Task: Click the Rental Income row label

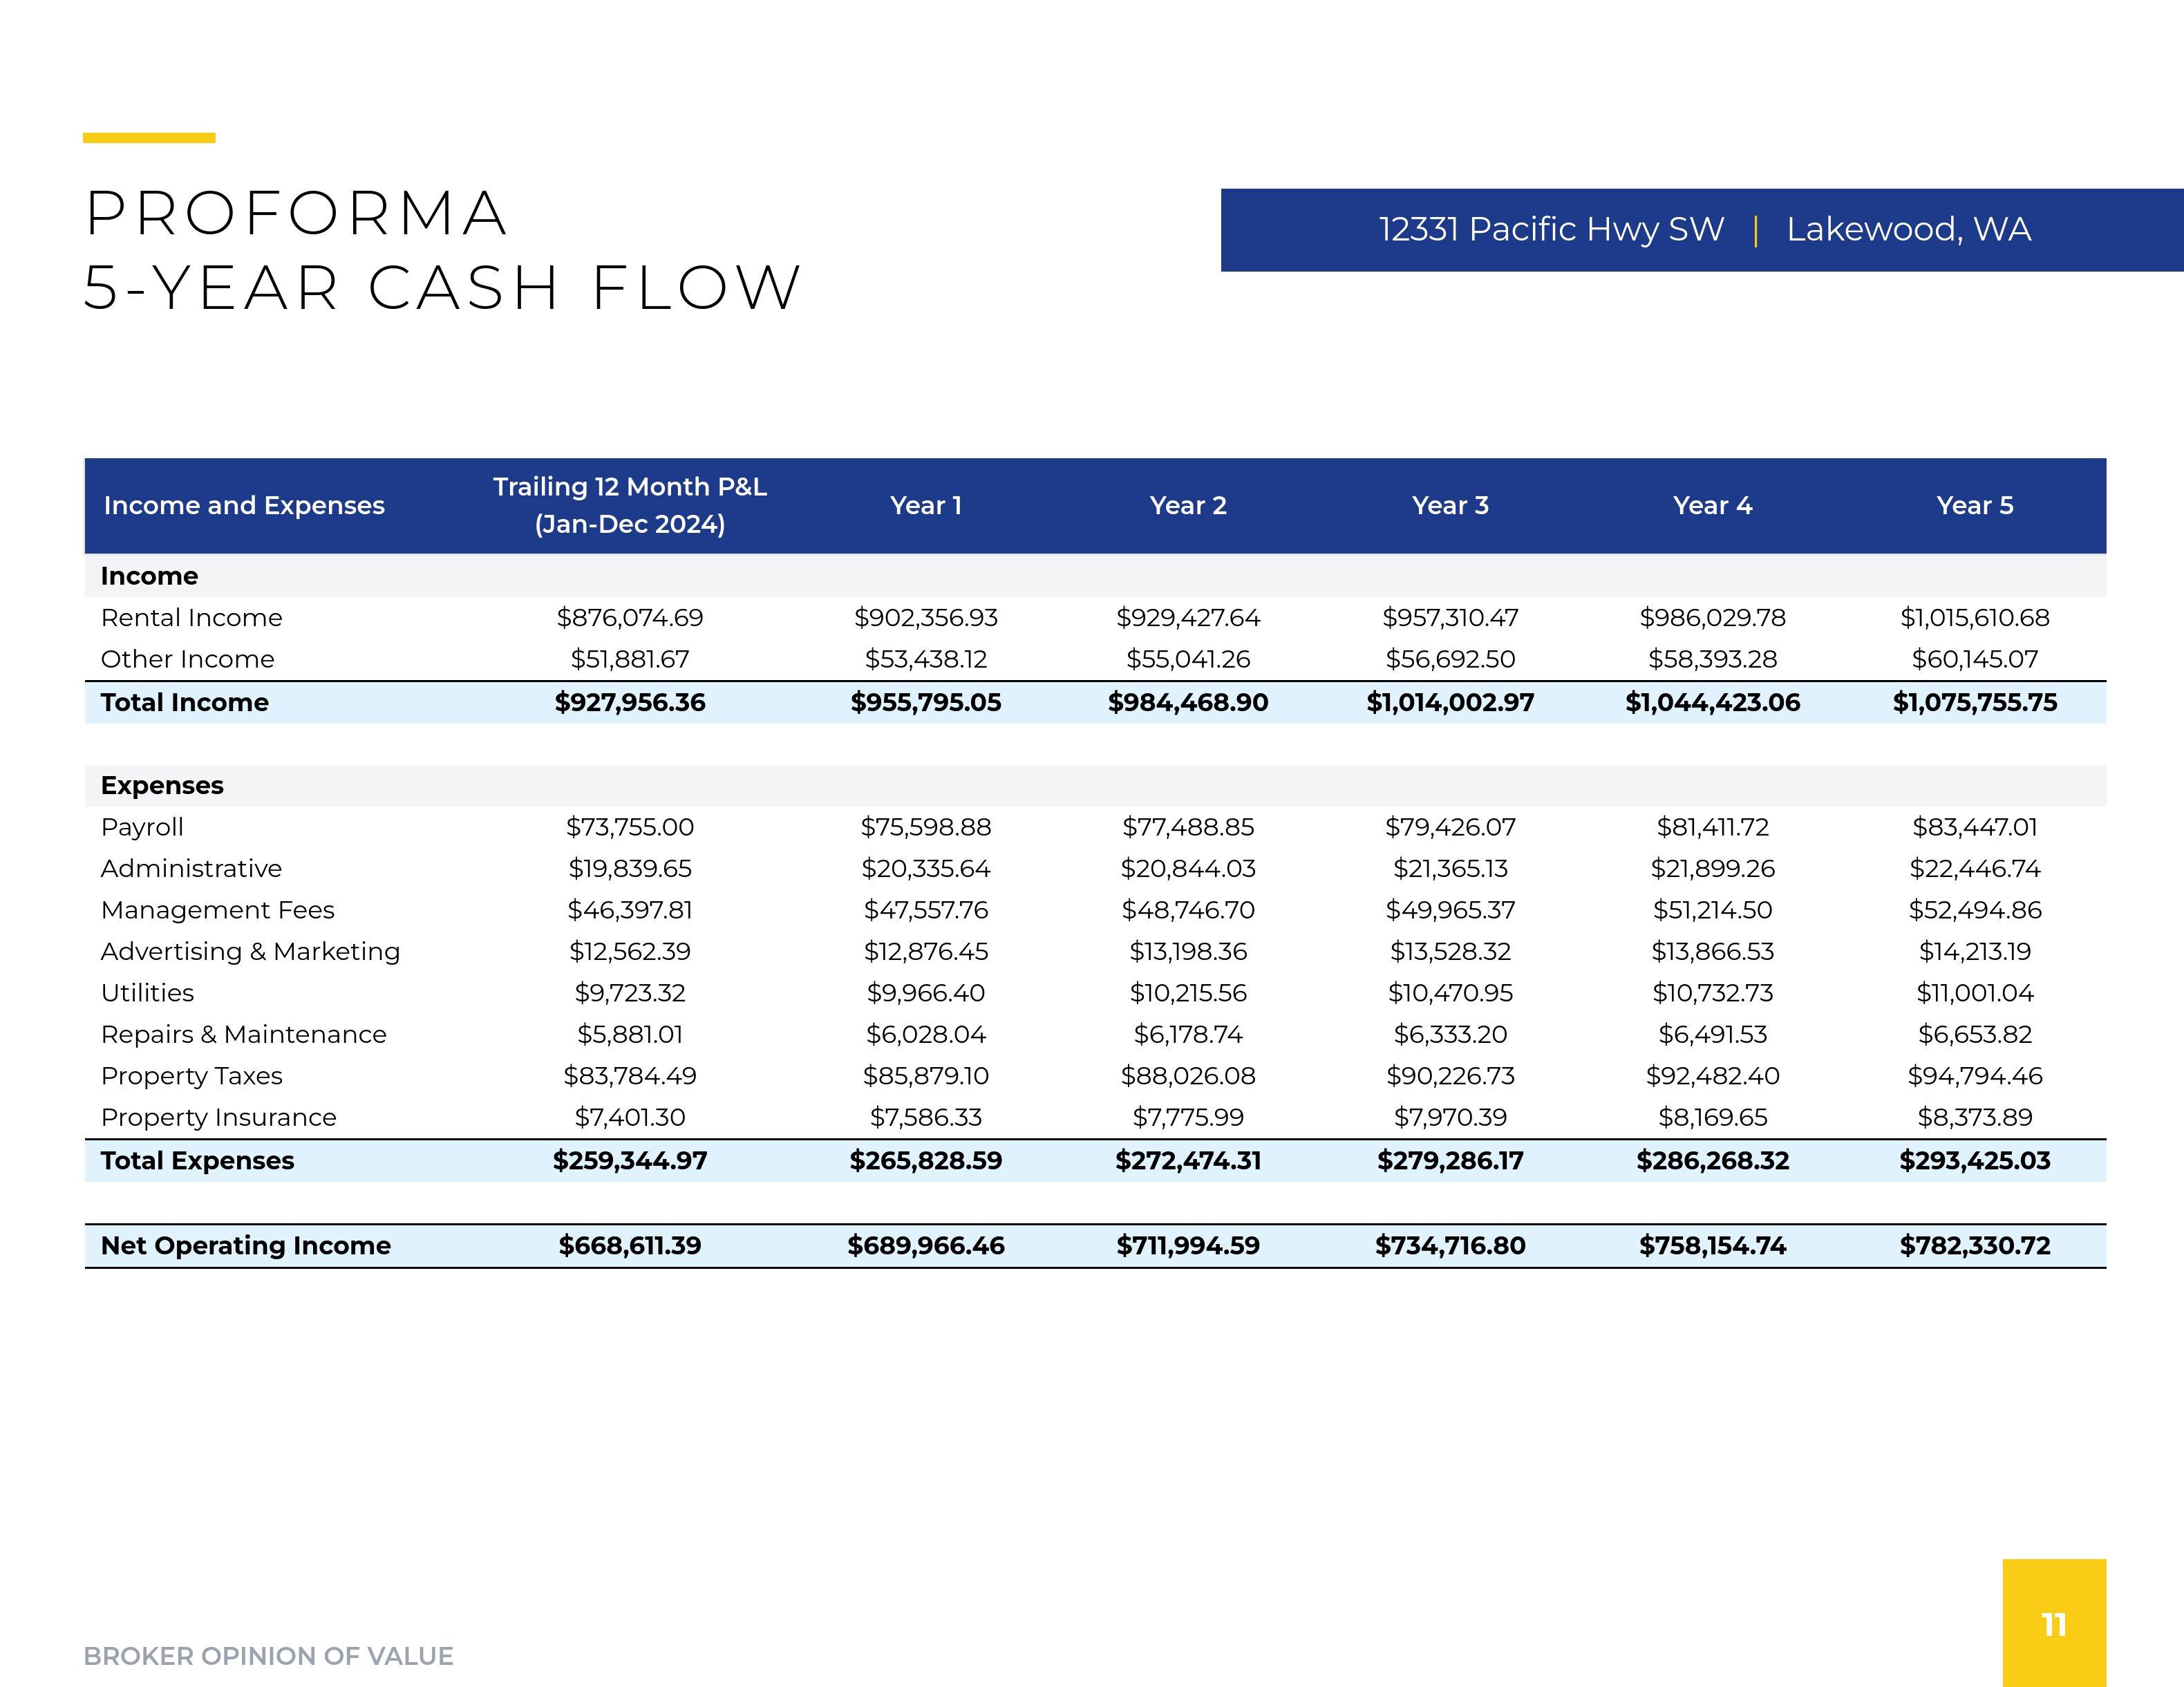Action: (x=191, y=618)
